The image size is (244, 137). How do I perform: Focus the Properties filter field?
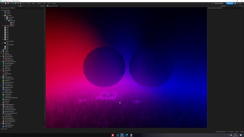[225, 8]
